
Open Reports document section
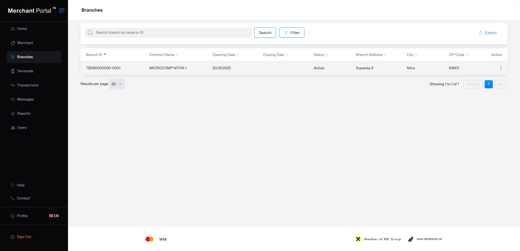coord(24,114)
